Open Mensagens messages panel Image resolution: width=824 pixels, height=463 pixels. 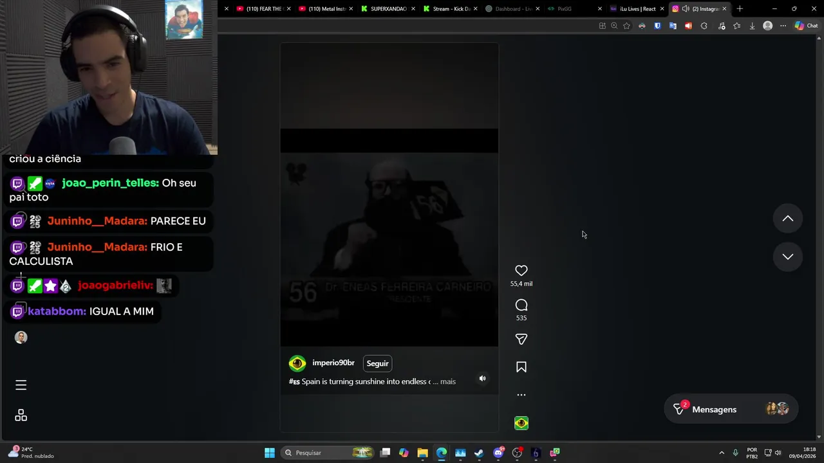[x=731, y=410]
